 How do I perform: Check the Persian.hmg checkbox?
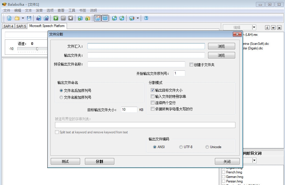tap(223, 181)
